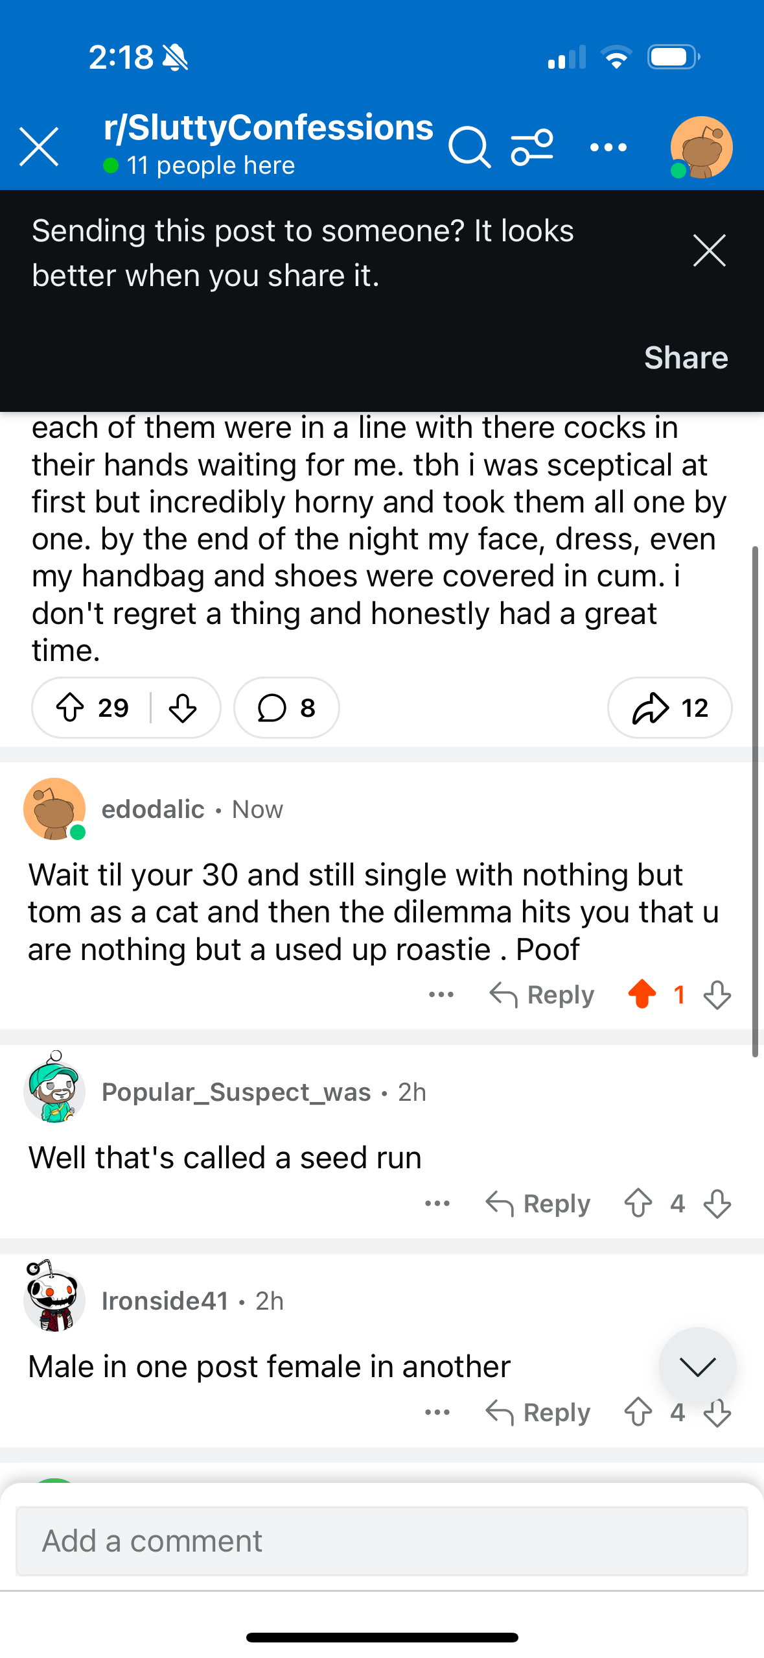Tap the Add a comment field

[x=382, y=1541]
